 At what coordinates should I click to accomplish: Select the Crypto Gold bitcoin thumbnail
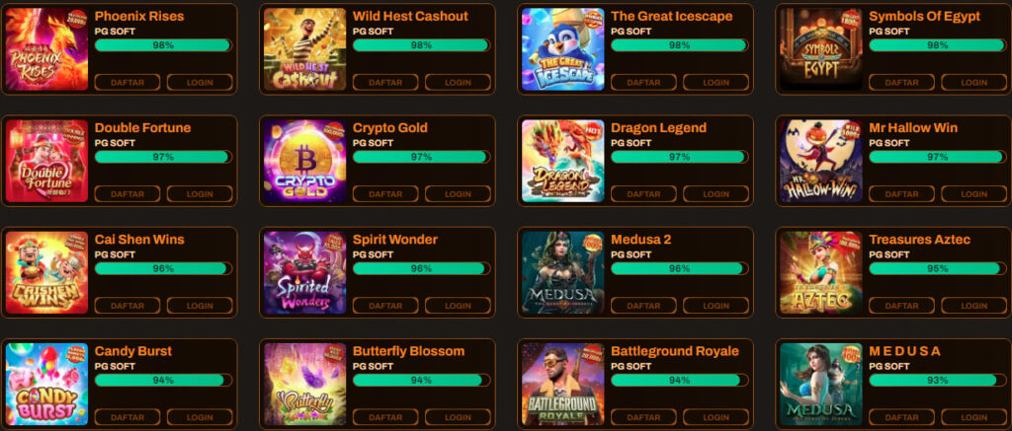pos(304,161)
